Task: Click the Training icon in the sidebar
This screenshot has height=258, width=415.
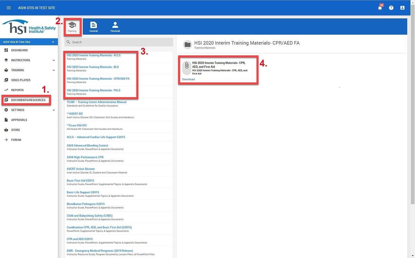Action: click(6, 70)
